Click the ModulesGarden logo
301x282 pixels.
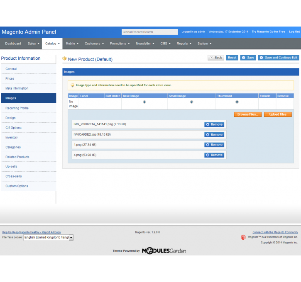(x=164, y=251)
